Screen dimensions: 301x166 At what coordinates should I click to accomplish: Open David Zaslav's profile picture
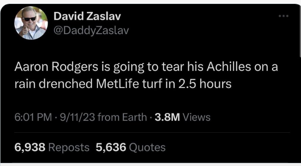[x=31, y=23]
